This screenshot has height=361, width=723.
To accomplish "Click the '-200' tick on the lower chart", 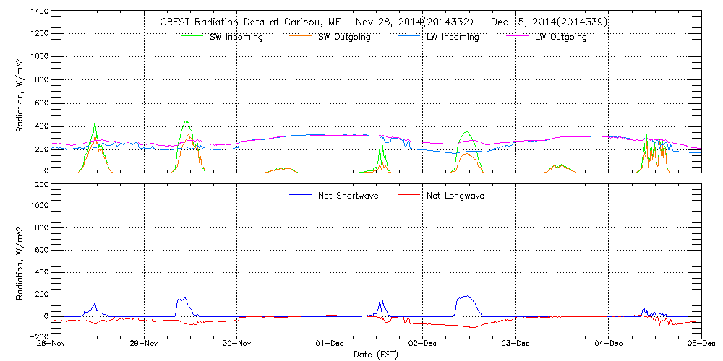I will (x=38, y=337).
